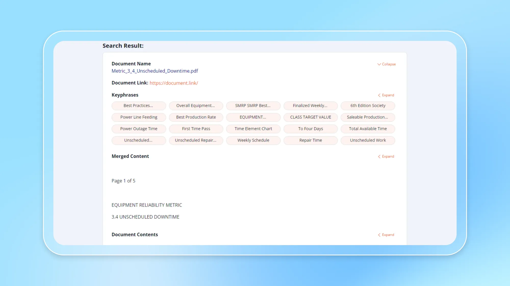510x286 pixels.
Task: Click the Time Element Chart keyphrase
Action: pos(253,129)
